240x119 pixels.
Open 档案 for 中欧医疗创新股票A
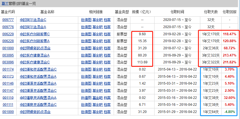(107, 41)
